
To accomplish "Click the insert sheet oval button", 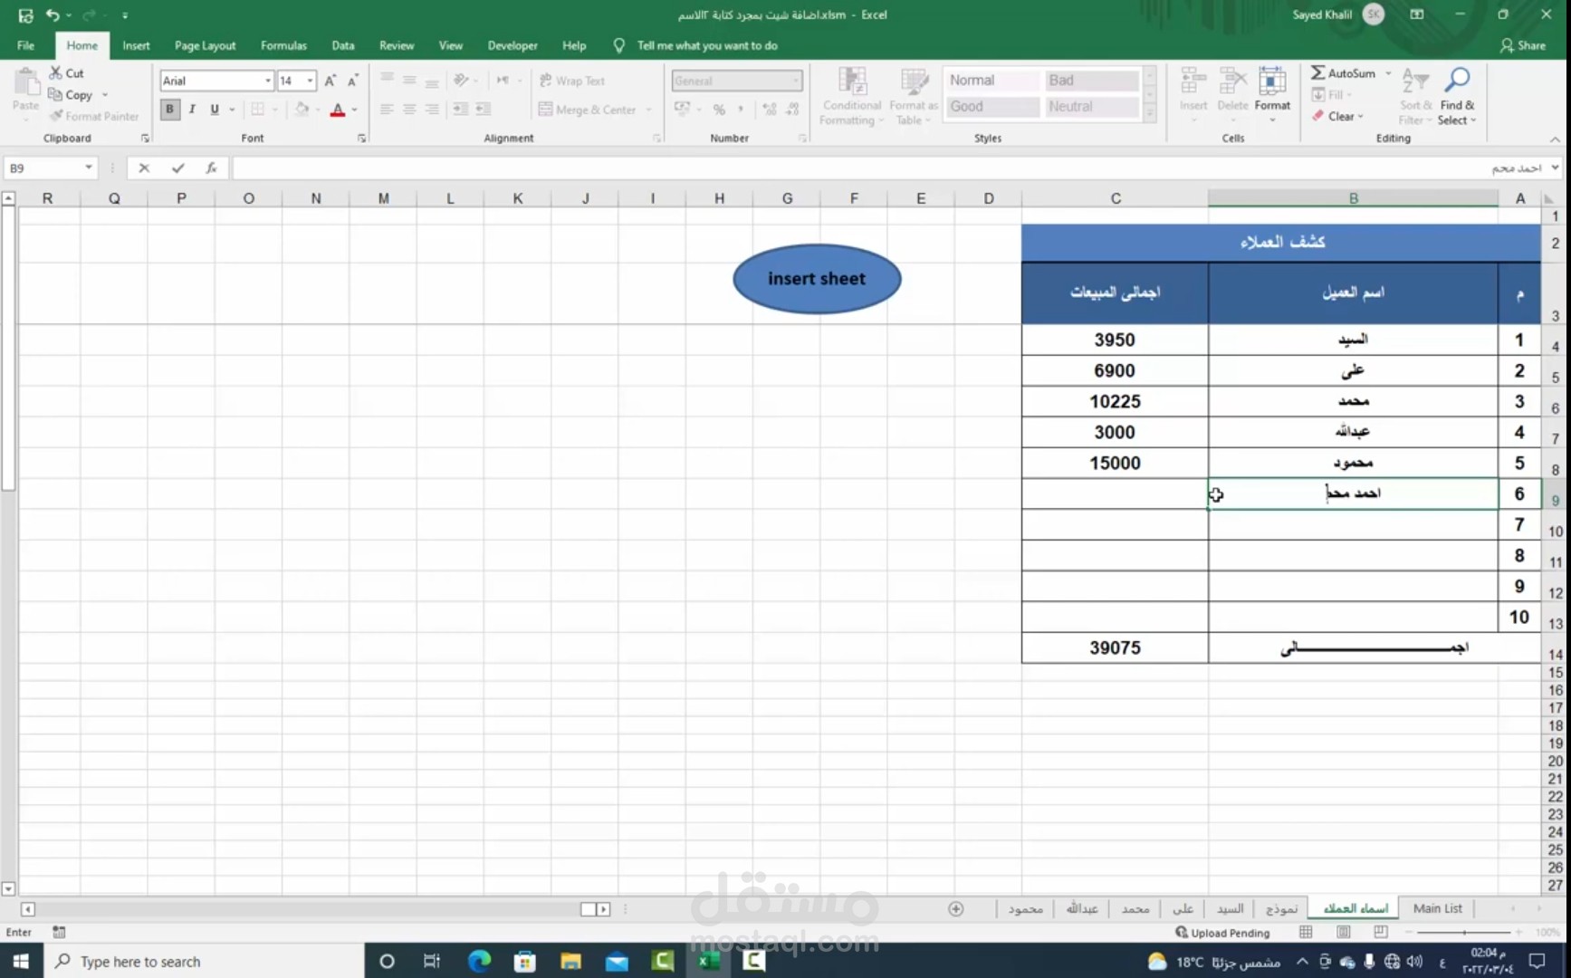I will coord(817,279).
